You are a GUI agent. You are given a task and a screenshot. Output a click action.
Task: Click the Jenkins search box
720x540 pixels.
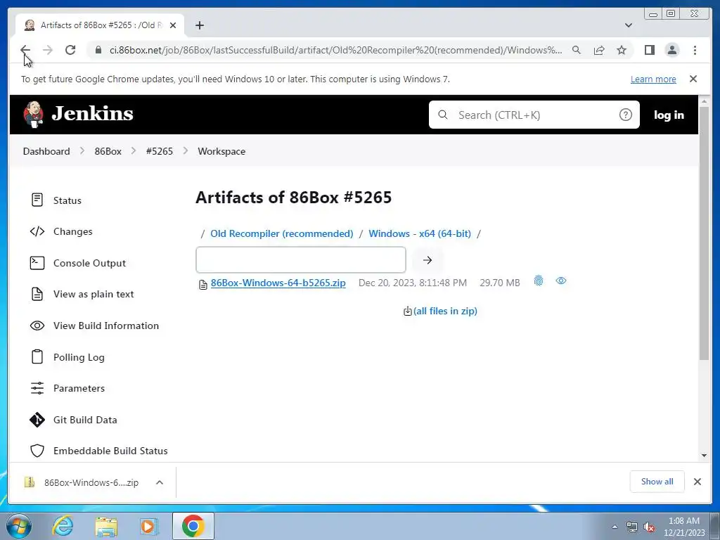[x=534, y=115]
